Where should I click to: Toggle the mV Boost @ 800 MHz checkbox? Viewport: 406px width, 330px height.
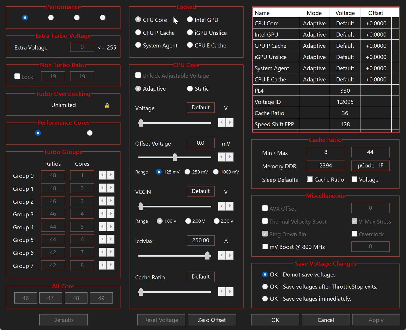click(265, 247)
